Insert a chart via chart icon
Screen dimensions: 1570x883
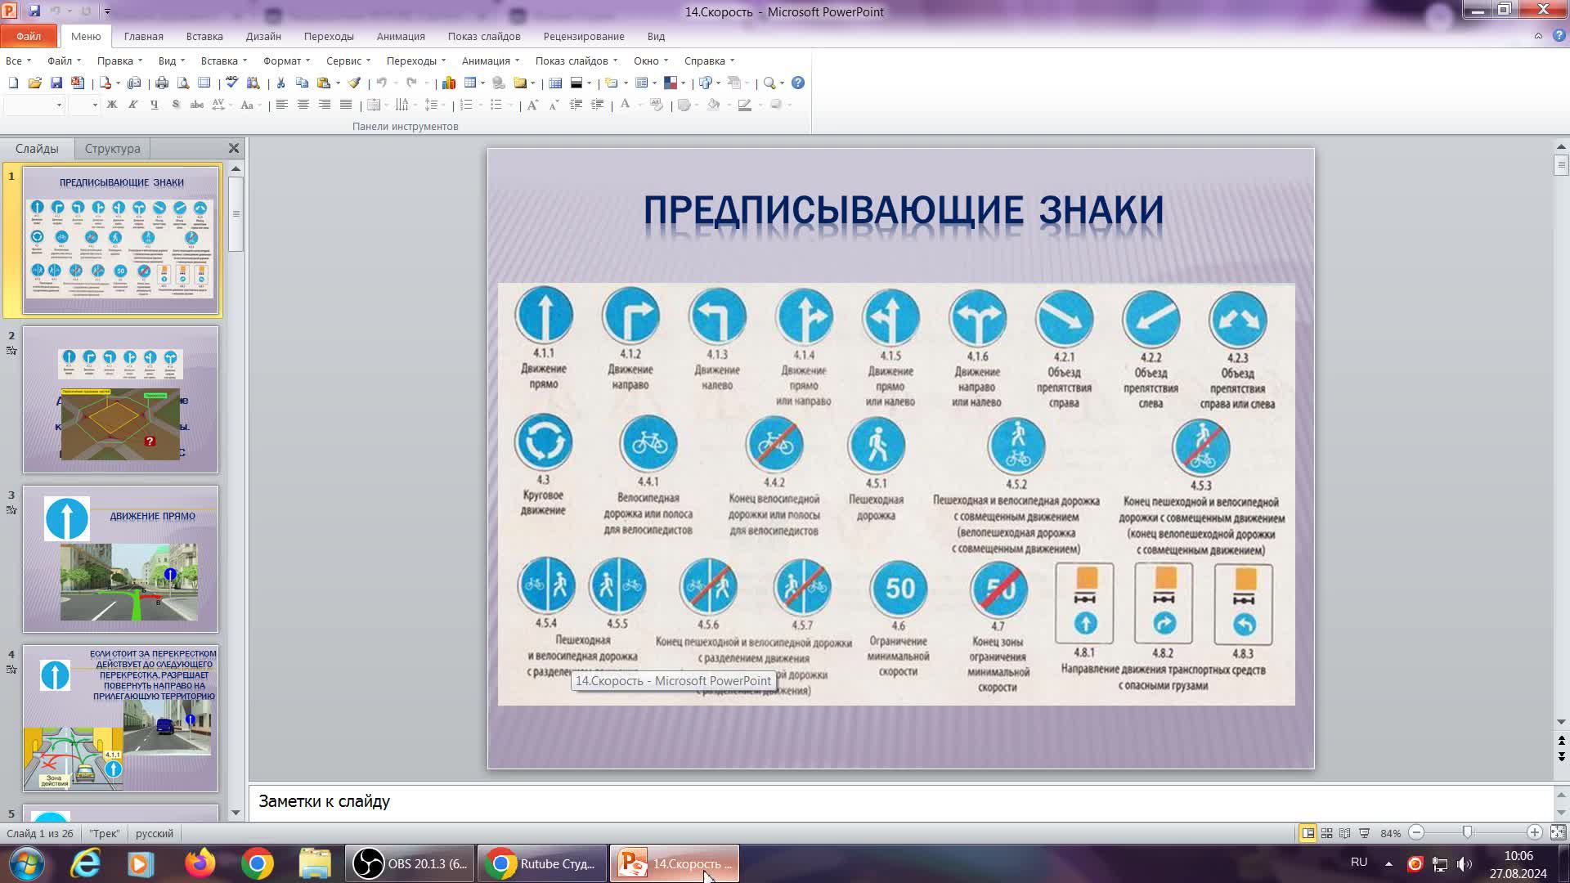[x=449, y=83]
